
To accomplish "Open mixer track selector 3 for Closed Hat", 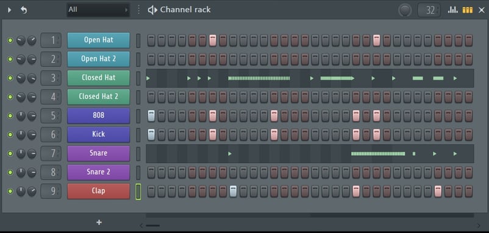I will tap(51, 78).
